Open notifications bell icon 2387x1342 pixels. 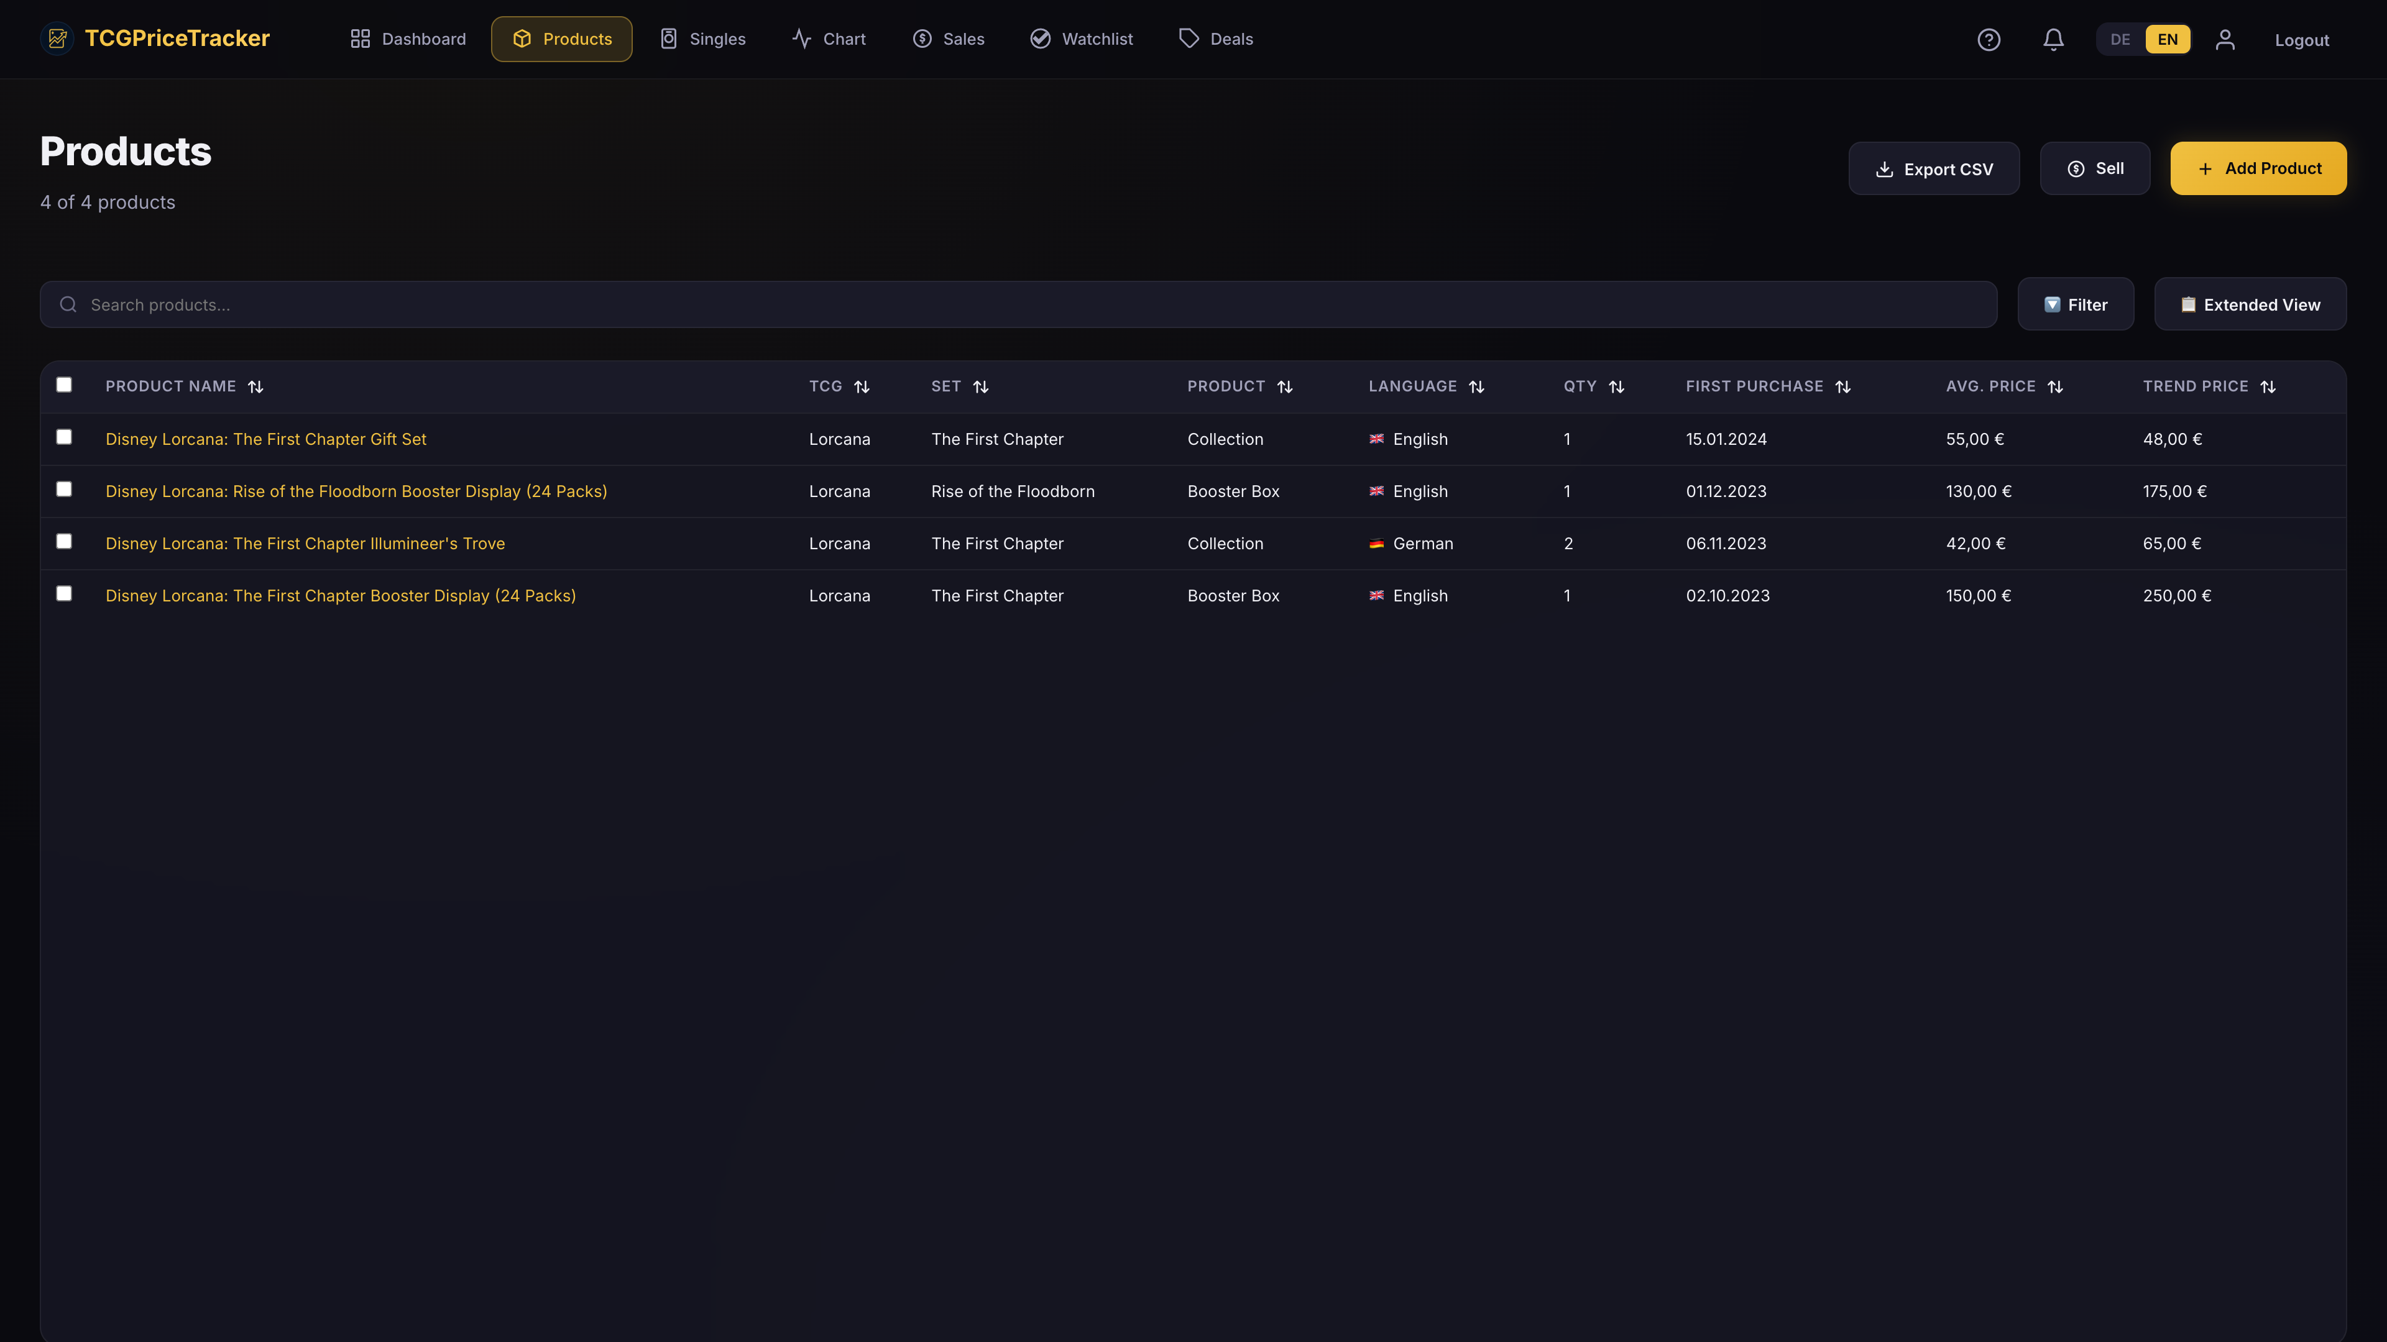point(2053,40)
